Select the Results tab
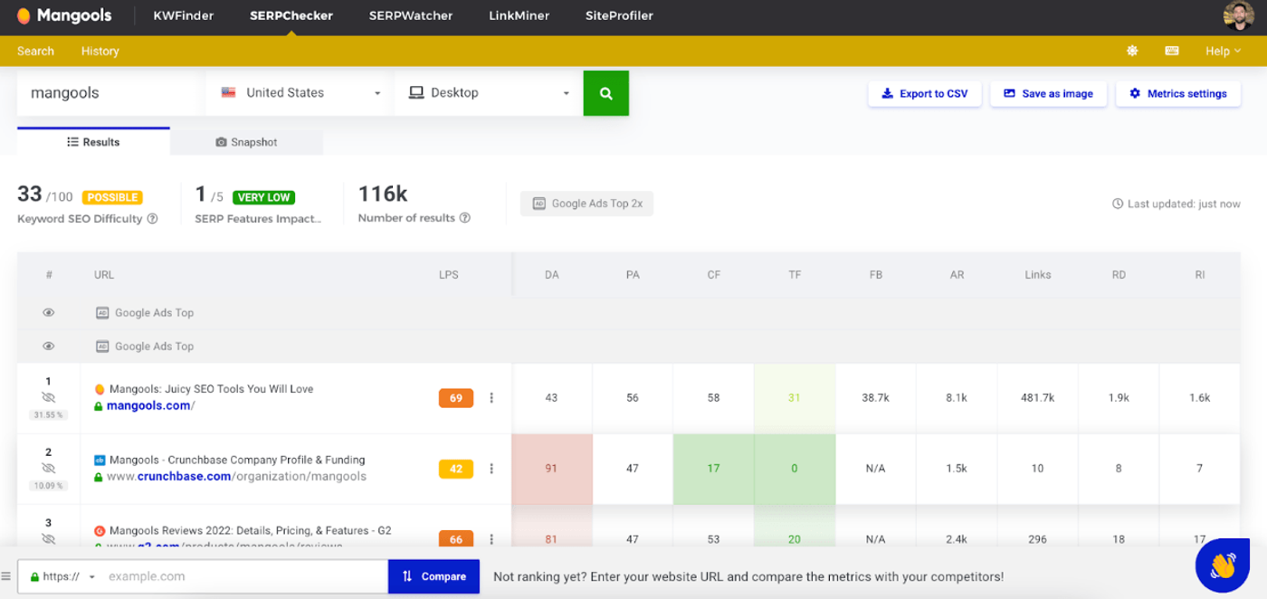 [x=93, y=142]
